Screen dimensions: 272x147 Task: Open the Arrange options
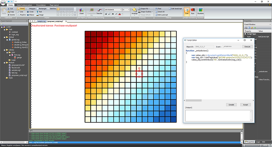click(x=134, y=11)
